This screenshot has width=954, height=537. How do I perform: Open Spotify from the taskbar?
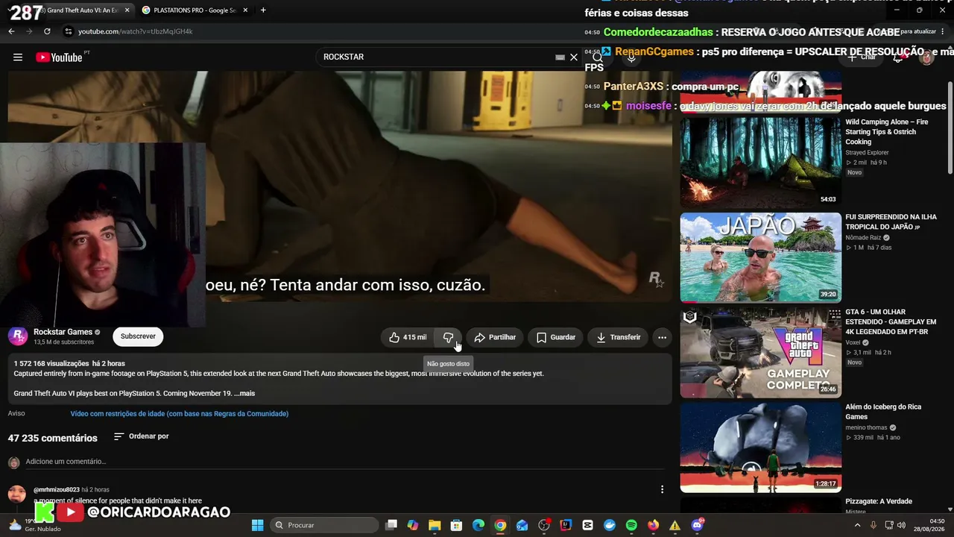tap(631, 525)
